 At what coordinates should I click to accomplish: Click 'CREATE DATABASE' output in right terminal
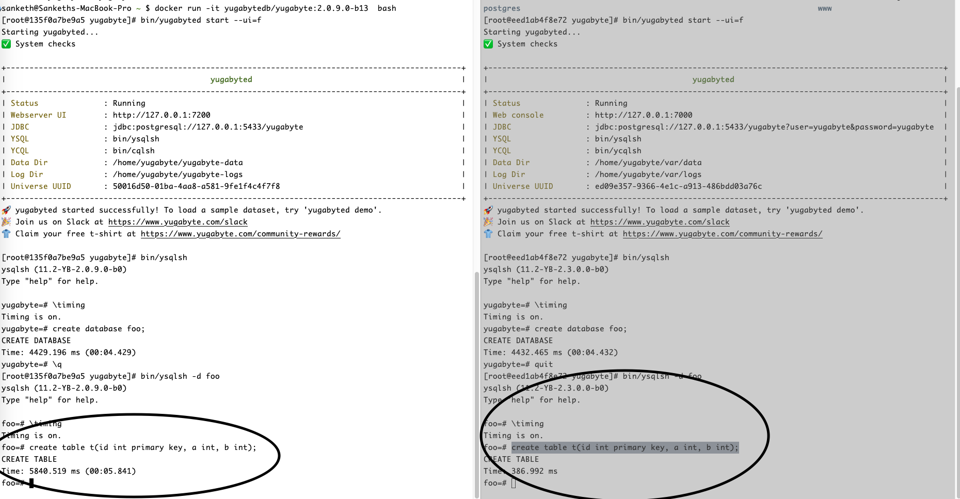[518, 341]
